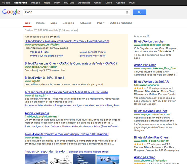Open info icon beside right-column 'Annonces'

pos(148,36)
